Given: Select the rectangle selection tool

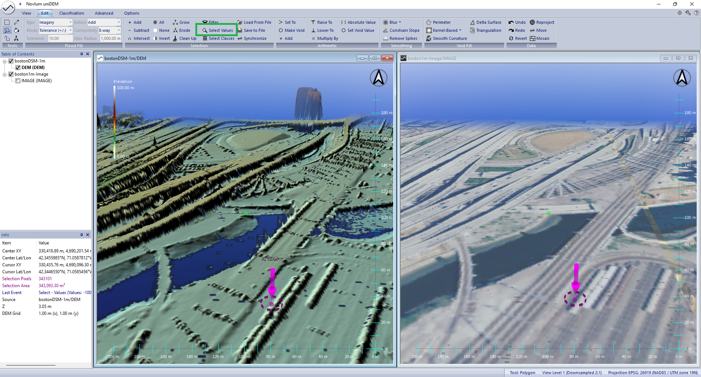Looking at the screenshot, I should coord(7,22).
